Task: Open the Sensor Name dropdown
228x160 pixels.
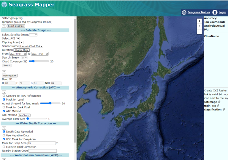Action: 31,46
